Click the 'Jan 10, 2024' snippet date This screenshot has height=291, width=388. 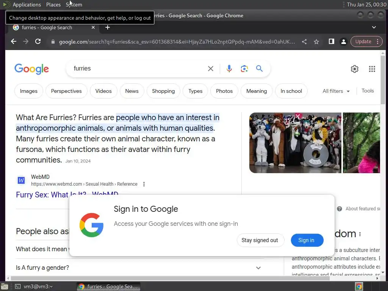[78, 161]
